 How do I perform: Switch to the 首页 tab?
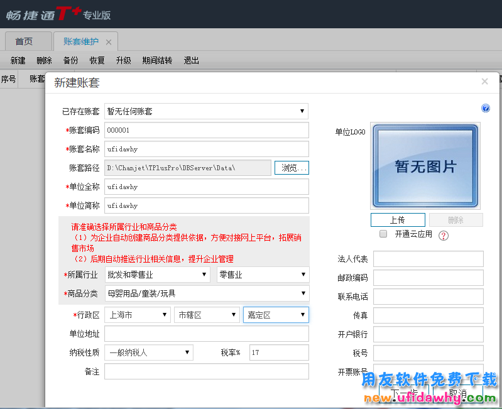click(x=24, y=41)
